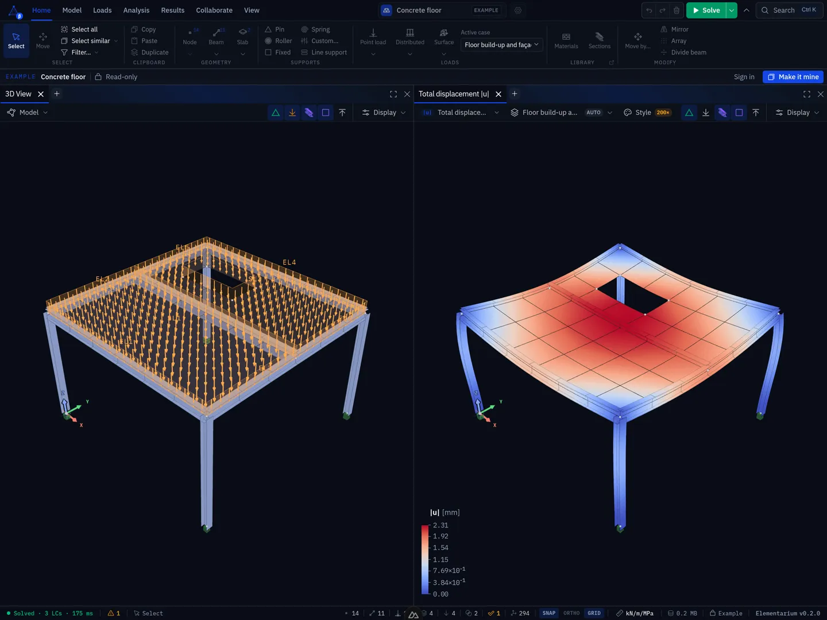
Task: Add a Pin support
Action: pyautogui.click(x=275, y=29)
